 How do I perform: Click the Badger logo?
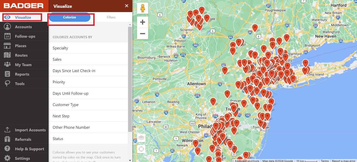click(x=24, y=6)
